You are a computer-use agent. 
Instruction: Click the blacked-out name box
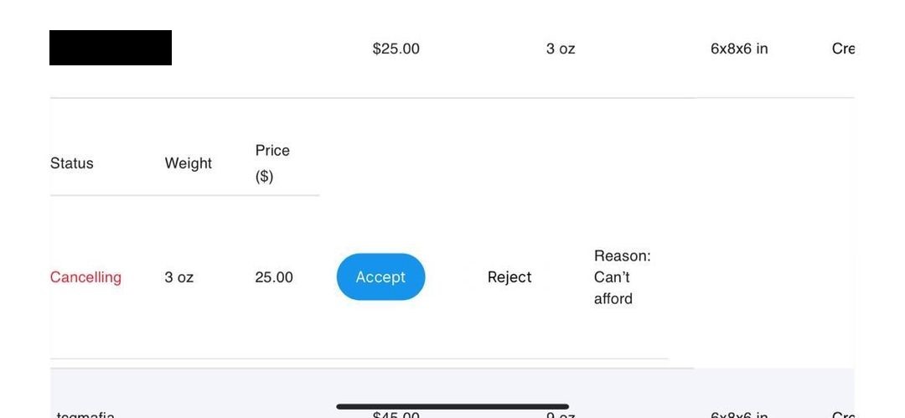(111, 48)
